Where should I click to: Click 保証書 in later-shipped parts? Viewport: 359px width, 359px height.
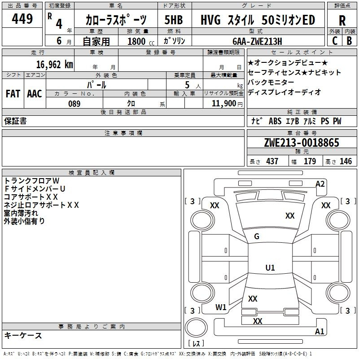coord(15,121)
